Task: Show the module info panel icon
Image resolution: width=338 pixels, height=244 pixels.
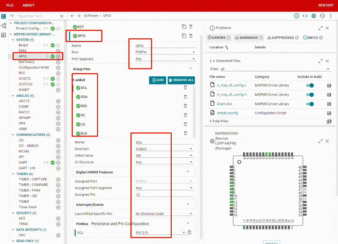Action: pyautogui.click(x=297, y=16)
